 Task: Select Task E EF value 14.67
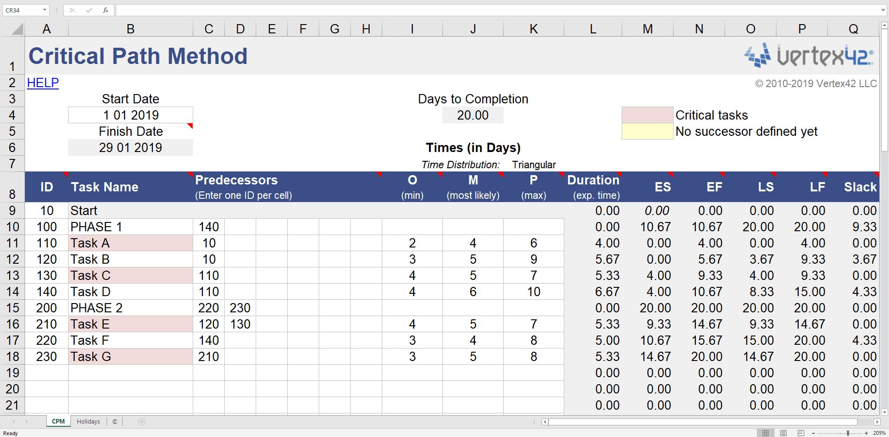click(699, 324)
